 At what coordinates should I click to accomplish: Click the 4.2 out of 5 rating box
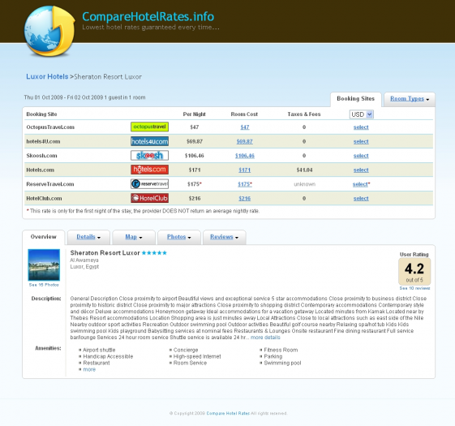click(x=414, y=272)
